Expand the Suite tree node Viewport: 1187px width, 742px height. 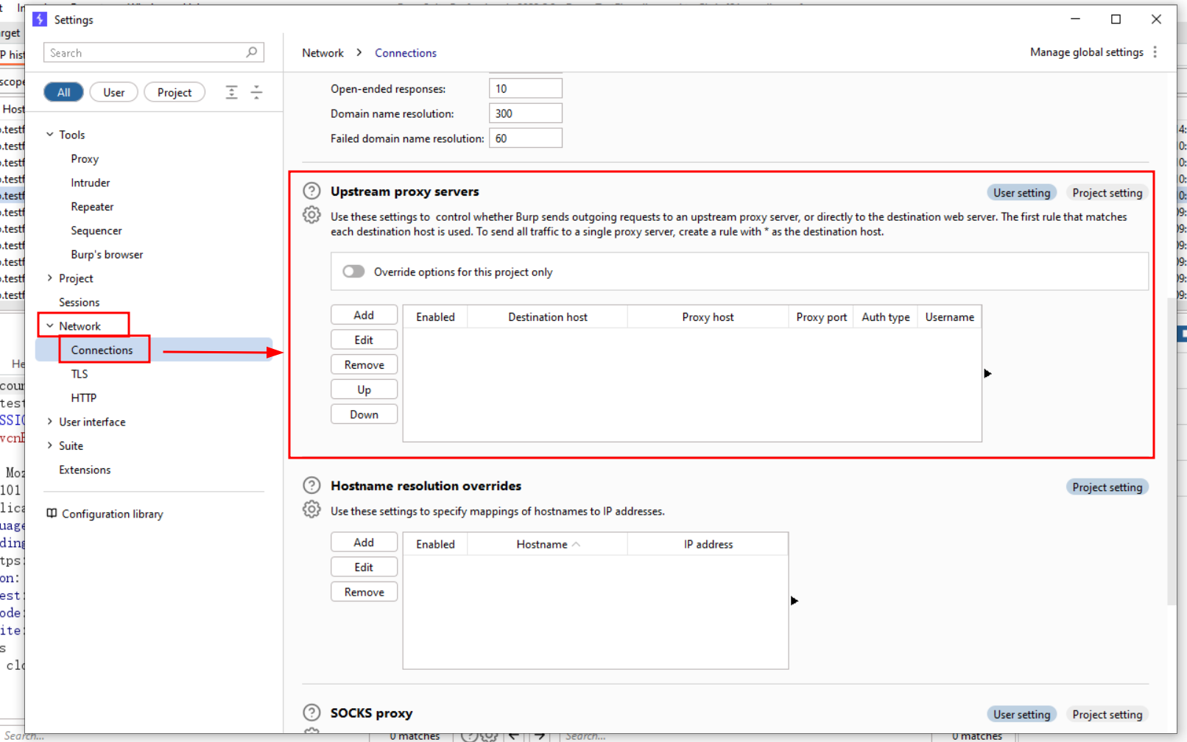pos(50,446)
